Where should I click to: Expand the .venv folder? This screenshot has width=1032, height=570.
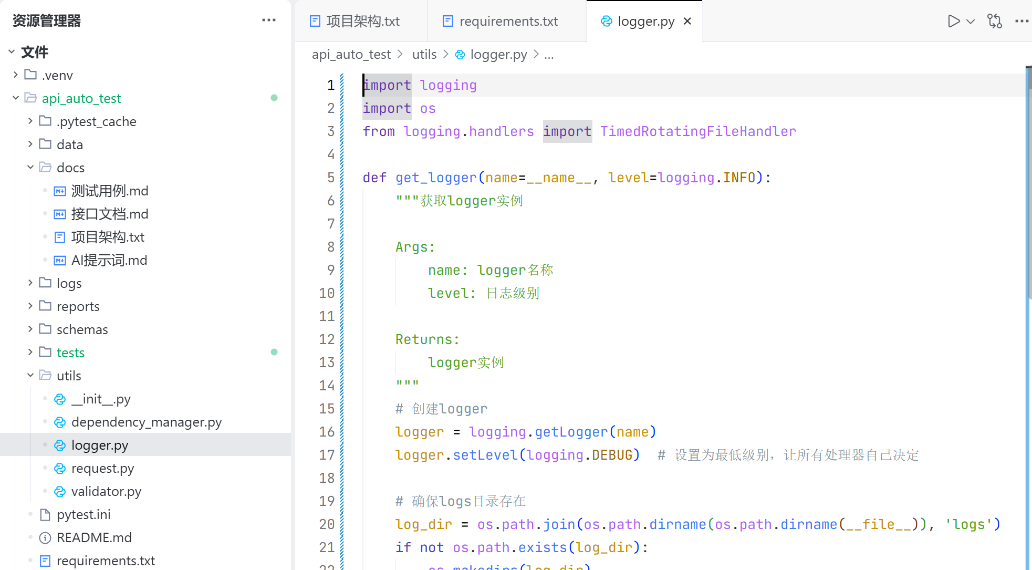point(16,75)
